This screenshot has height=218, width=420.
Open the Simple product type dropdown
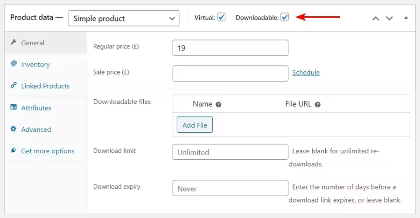[124, 18]
